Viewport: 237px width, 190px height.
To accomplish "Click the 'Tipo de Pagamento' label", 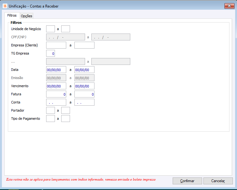I will click(x=25, y=119).
